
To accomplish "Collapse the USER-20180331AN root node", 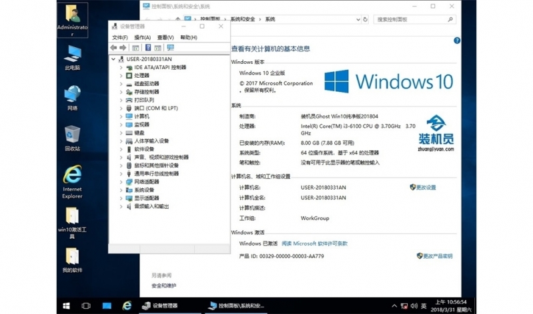I will tap(113, 59).
